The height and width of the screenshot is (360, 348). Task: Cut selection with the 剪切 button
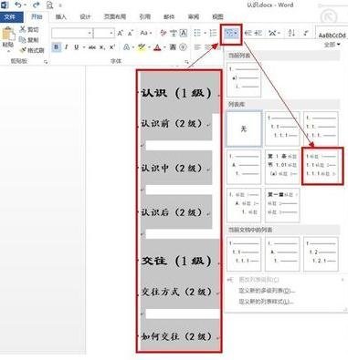(29, 29)
